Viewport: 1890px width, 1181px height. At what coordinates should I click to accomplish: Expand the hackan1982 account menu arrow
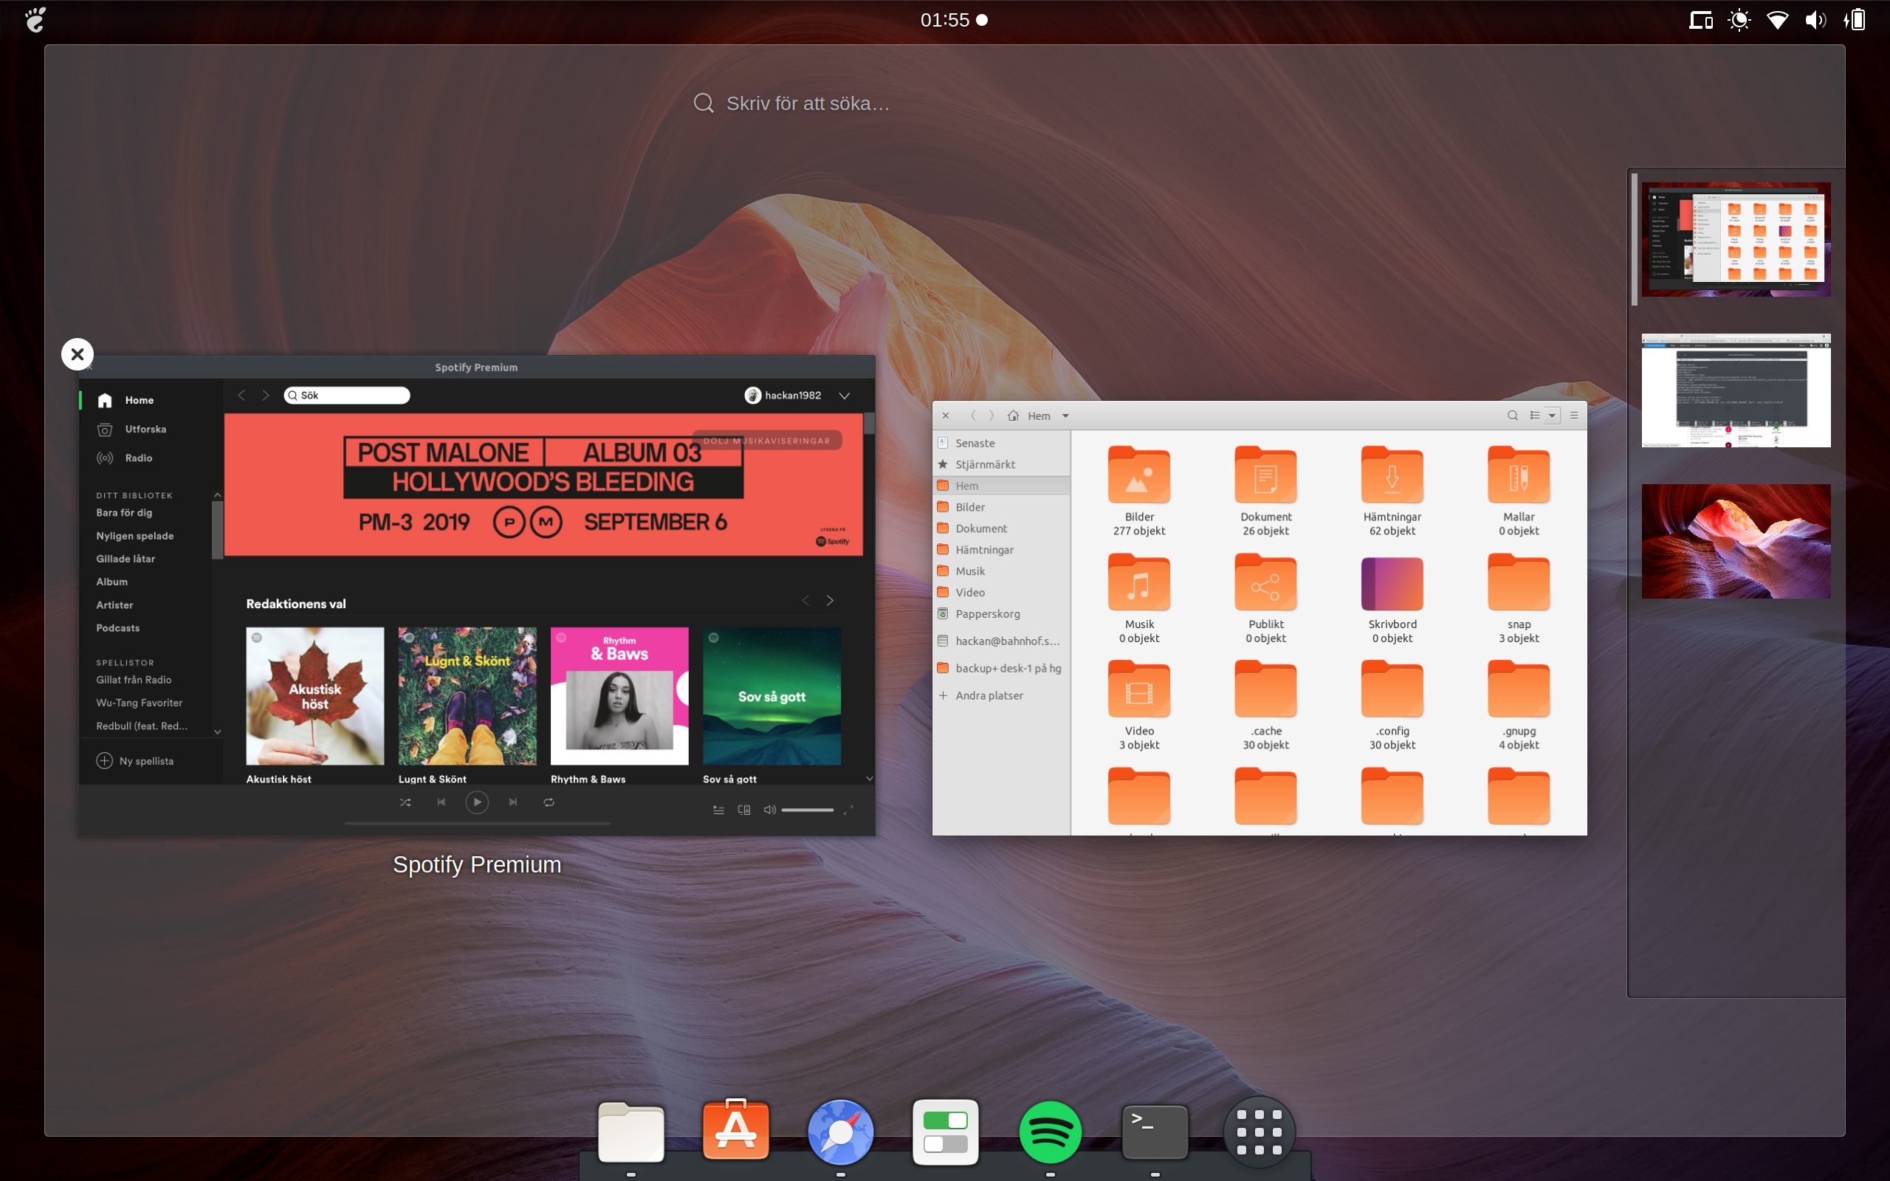(845, 395)
